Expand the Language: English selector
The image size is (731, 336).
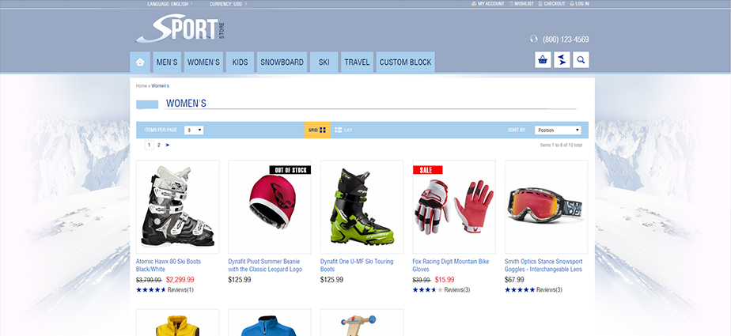(x=169, y=4)
